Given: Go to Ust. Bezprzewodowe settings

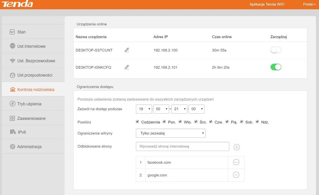Looking at the screenshot, I should click(33, 60).
